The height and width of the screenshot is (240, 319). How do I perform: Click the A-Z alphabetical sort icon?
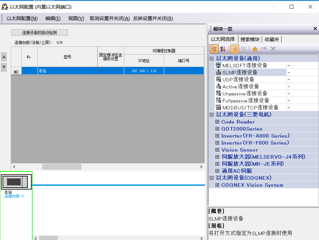pyautogui.click(x=223, y=49)
